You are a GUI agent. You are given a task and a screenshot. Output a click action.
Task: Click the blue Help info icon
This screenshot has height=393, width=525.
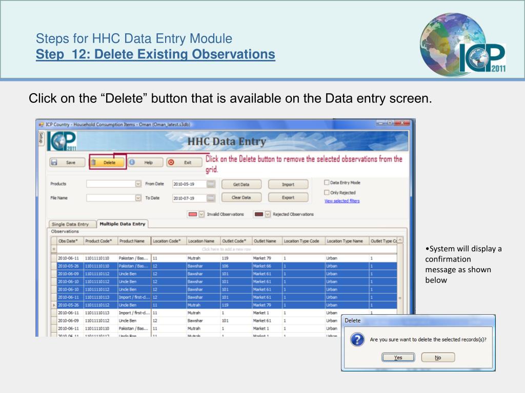click(x=132, y=162)
